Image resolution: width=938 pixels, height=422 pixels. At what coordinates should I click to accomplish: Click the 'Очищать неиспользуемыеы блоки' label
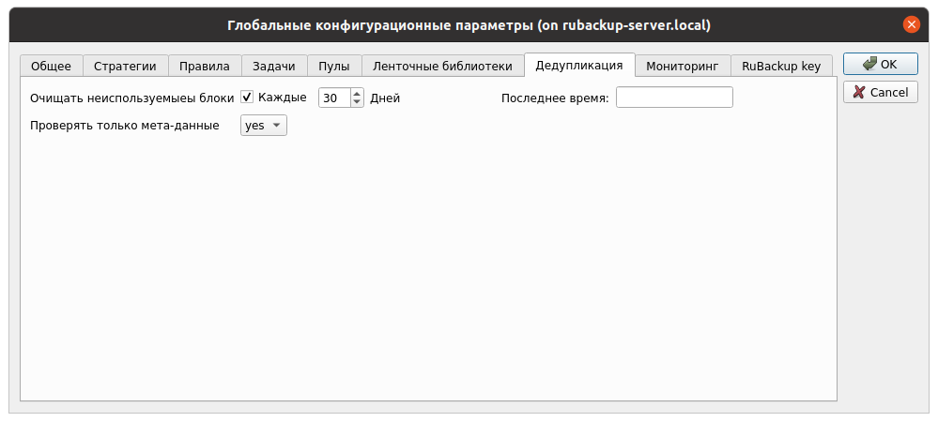pyautogui.click(x=131, y=98)
